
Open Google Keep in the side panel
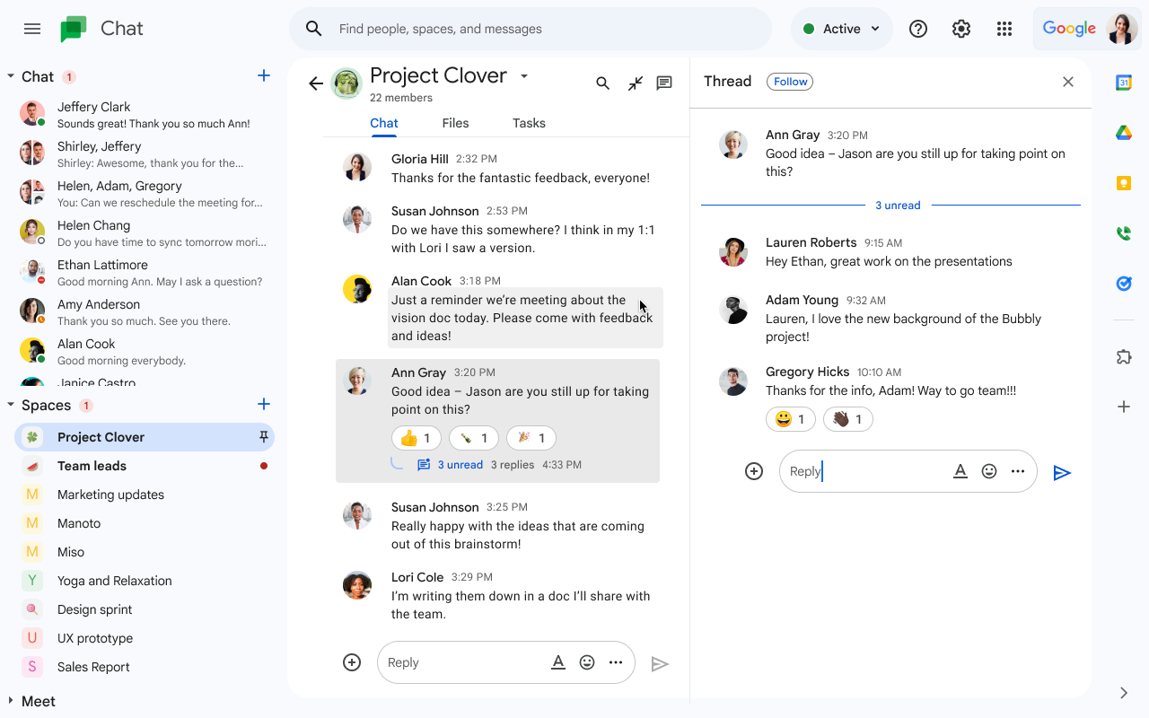[x=1123, y=183]
